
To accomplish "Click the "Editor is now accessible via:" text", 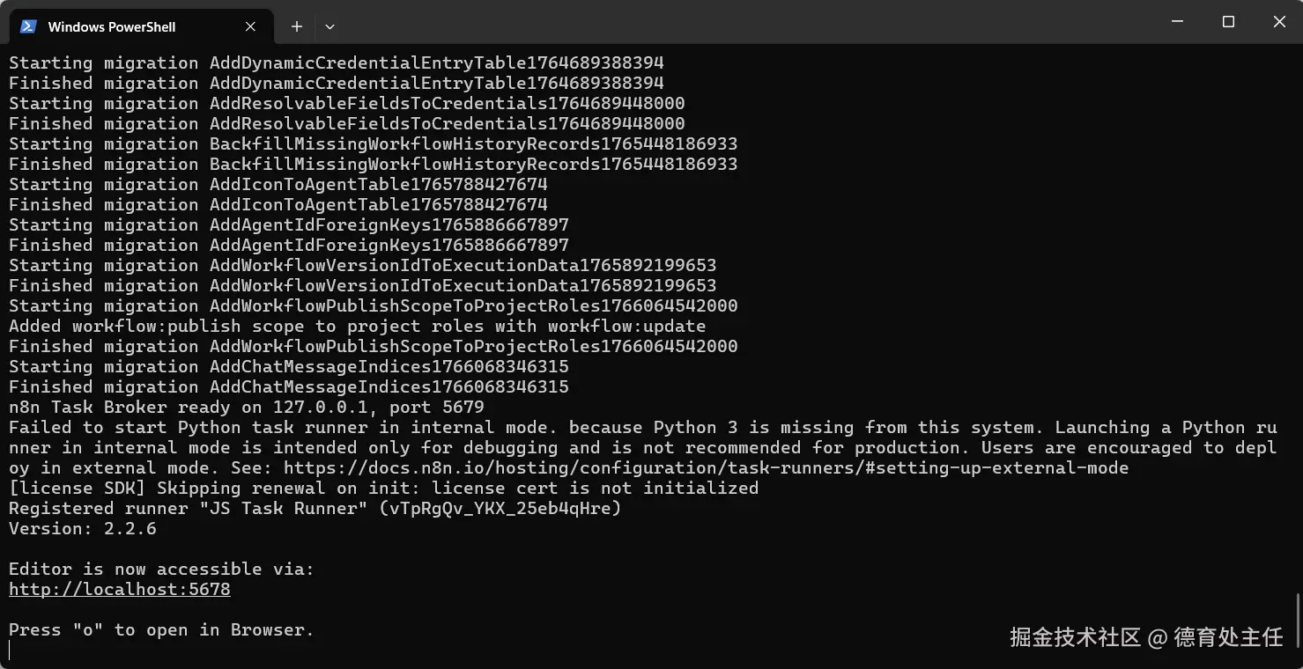I will pos(161,569).
